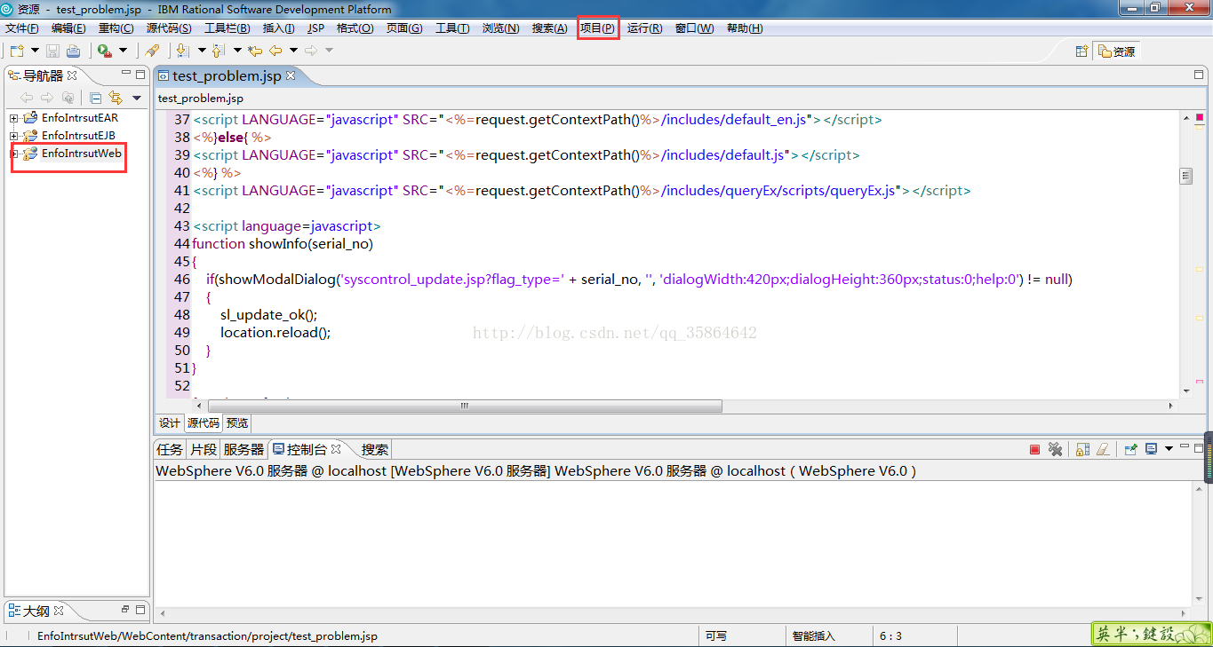Screen dimensions: 1213x647
Task: Click Collapse All in the navigator
Action: click(96, 98)
